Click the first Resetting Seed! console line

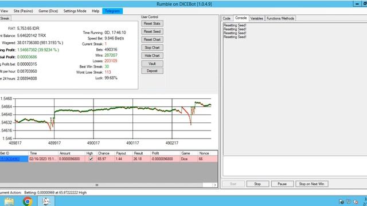(235, 25)
